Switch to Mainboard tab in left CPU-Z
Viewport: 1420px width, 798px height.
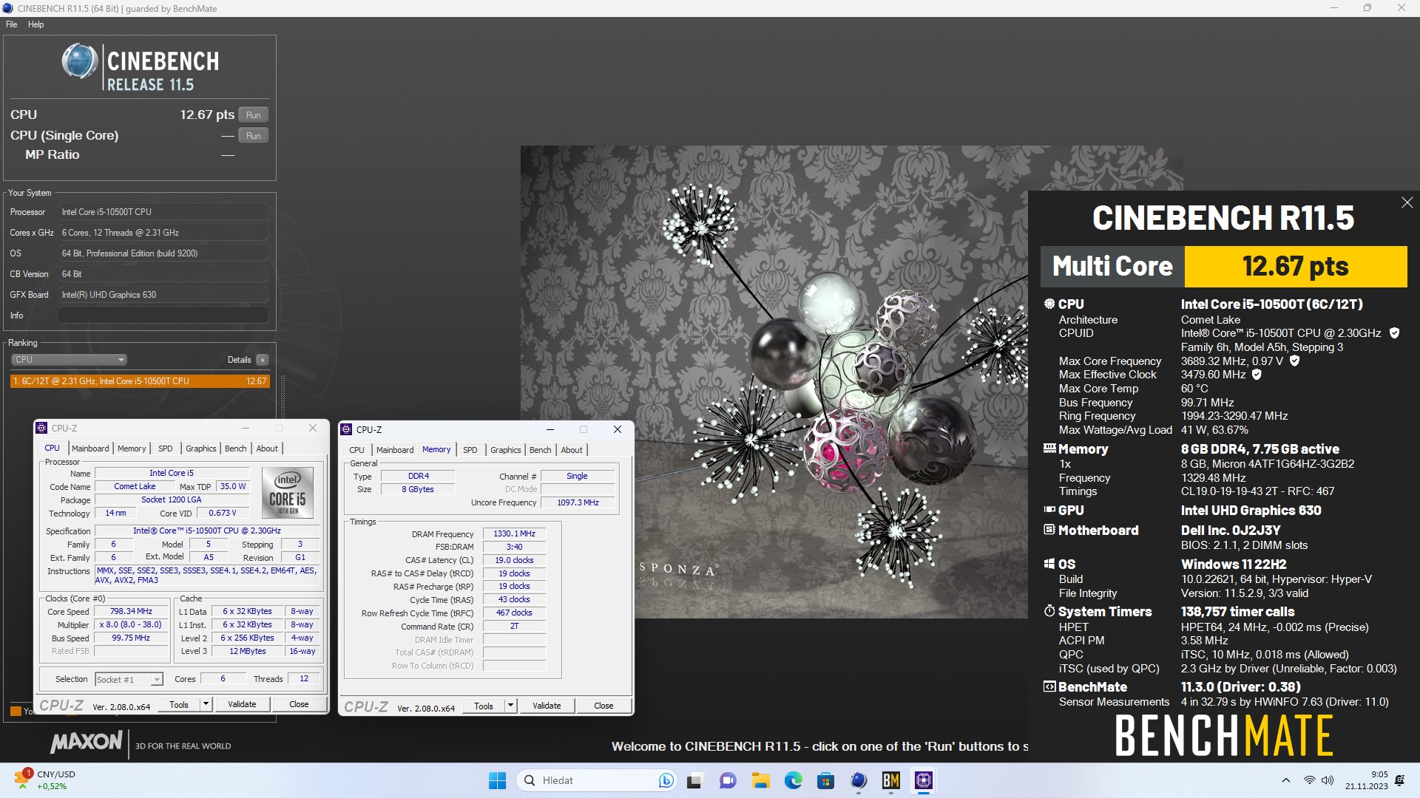pos(90,449)
